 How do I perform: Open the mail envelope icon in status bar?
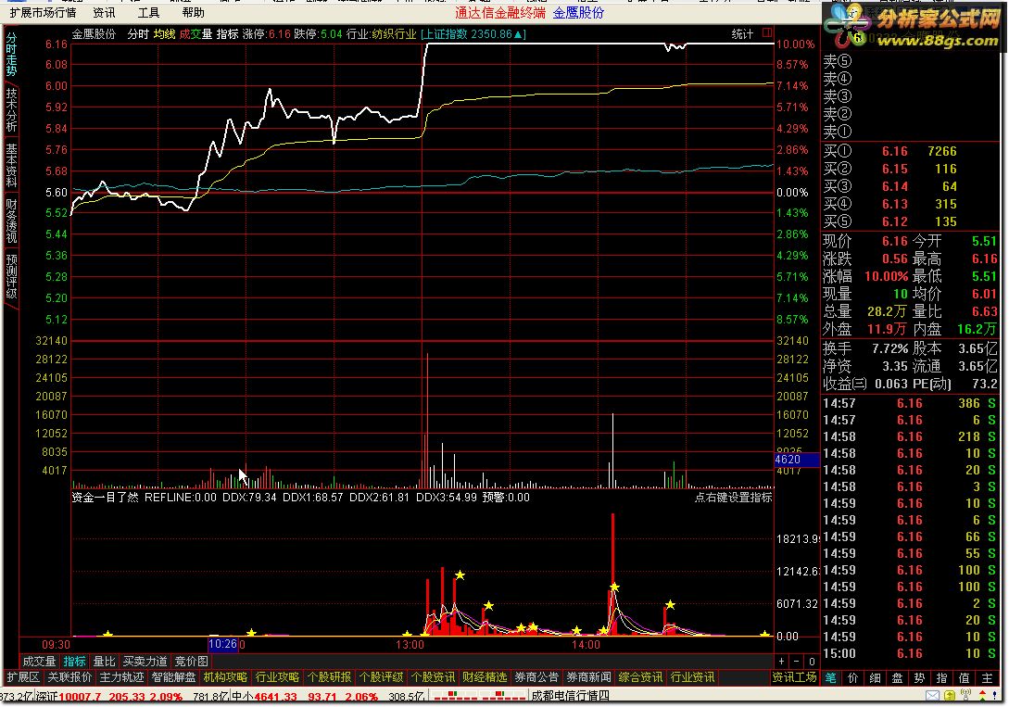click(x=932, y=696)
